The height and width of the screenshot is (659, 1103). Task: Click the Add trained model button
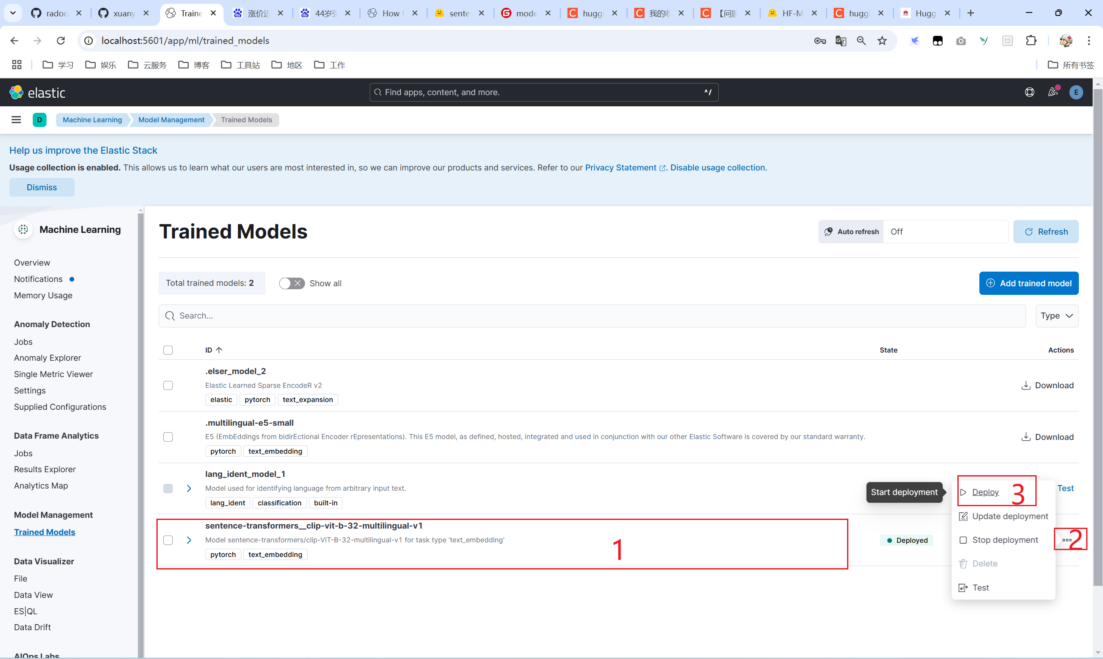pyautogui.click(x=1029, y=282)
